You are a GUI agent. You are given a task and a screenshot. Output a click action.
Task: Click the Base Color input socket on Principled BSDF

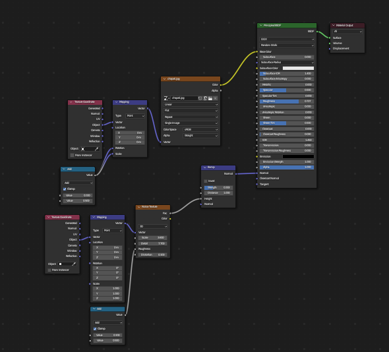click(257, 52)
